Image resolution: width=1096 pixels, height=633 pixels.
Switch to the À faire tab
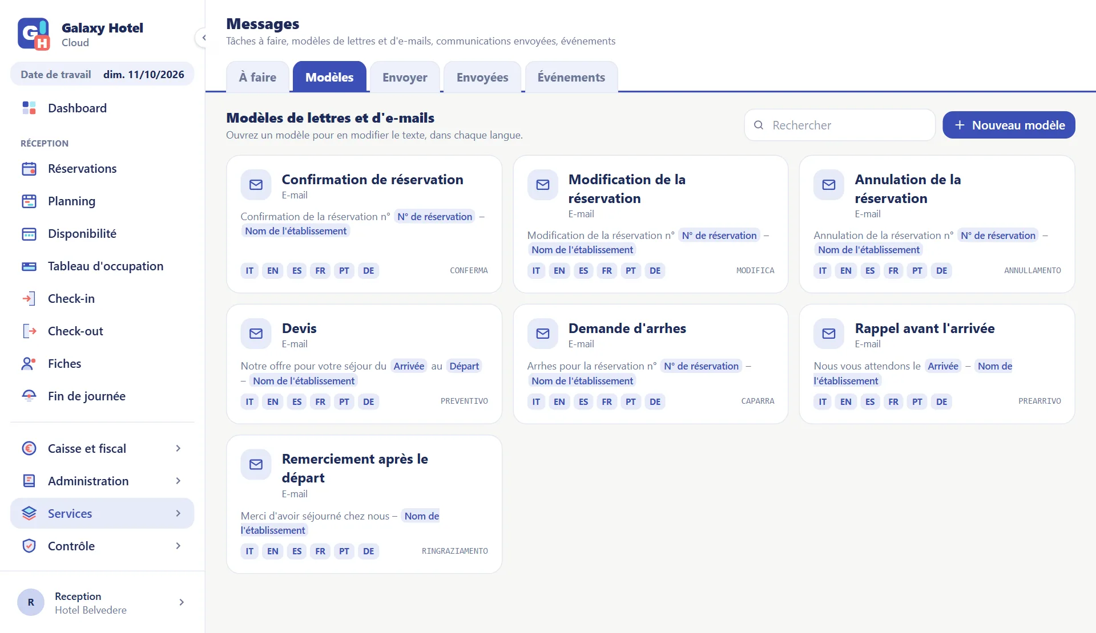[x=257, y=77]
